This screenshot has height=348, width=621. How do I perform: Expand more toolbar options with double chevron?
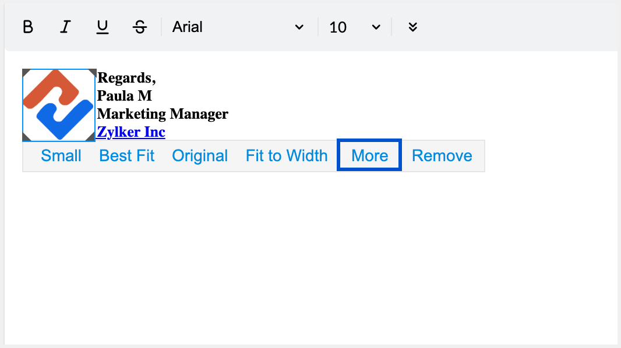coord(413,27)
